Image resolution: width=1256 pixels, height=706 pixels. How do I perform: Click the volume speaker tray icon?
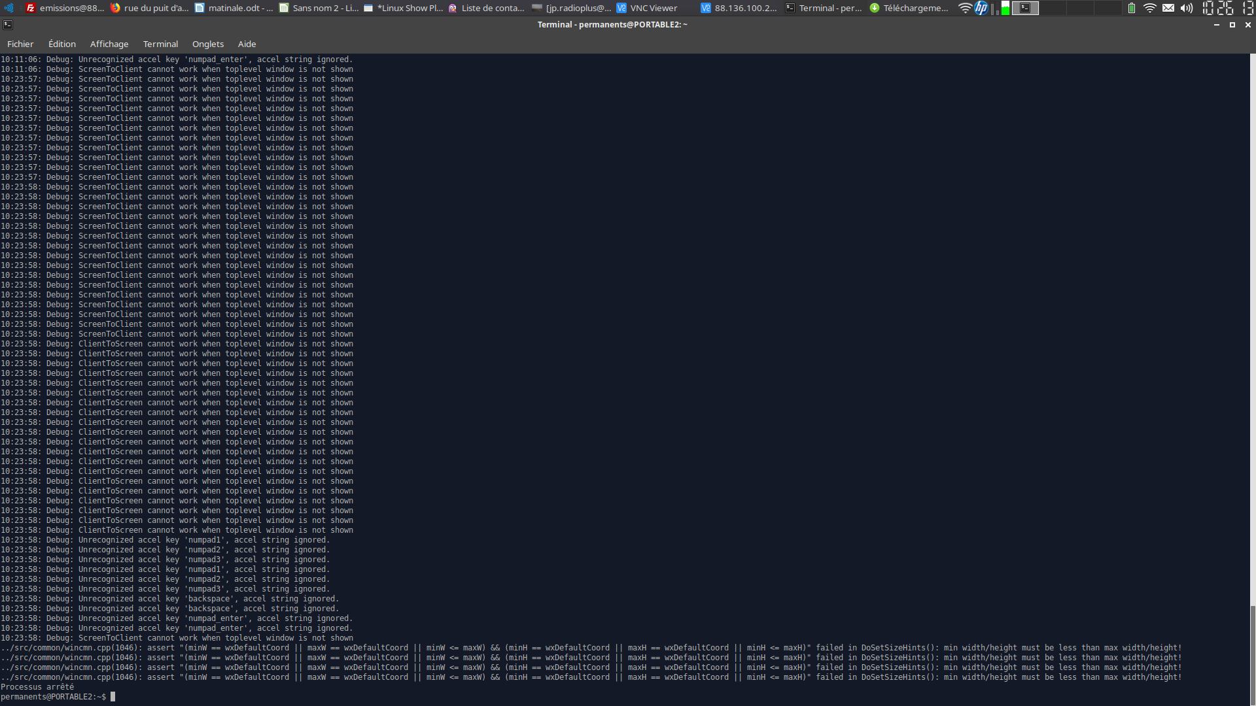tap(1186, 8)
